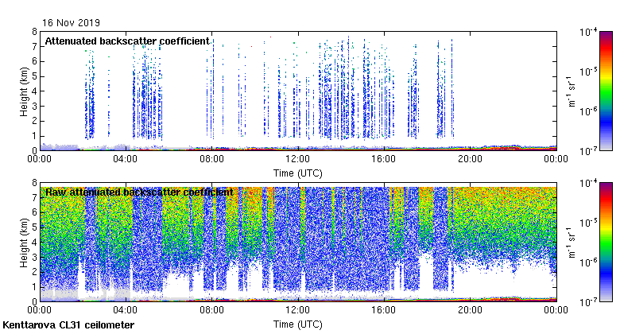Click the 12:00 tick on top plot's time axis

pos(297,159)
